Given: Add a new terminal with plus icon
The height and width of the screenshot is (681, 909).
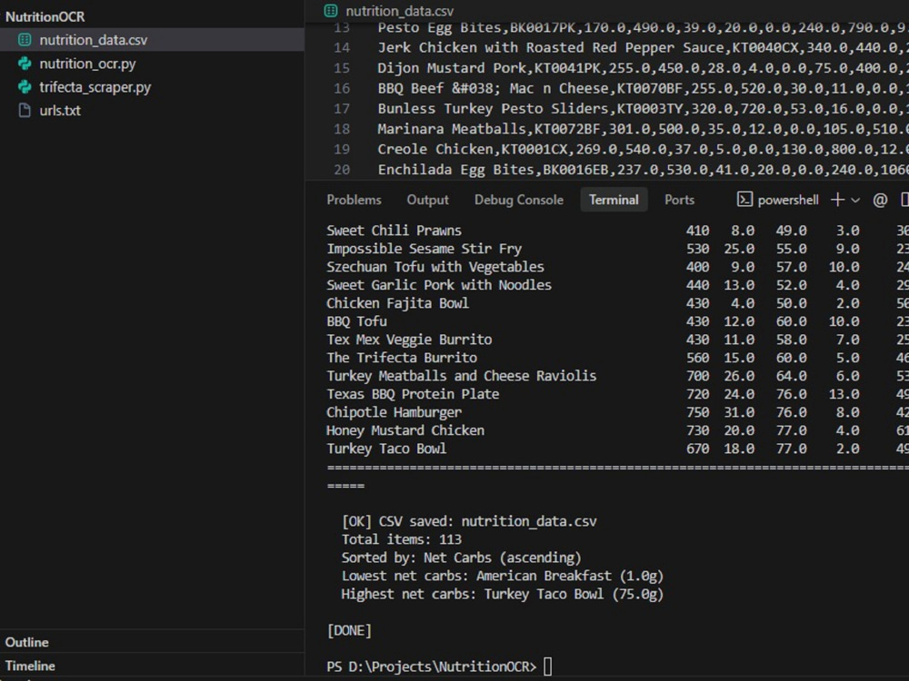Looking at the screenshot, I should tap(837, 200).
